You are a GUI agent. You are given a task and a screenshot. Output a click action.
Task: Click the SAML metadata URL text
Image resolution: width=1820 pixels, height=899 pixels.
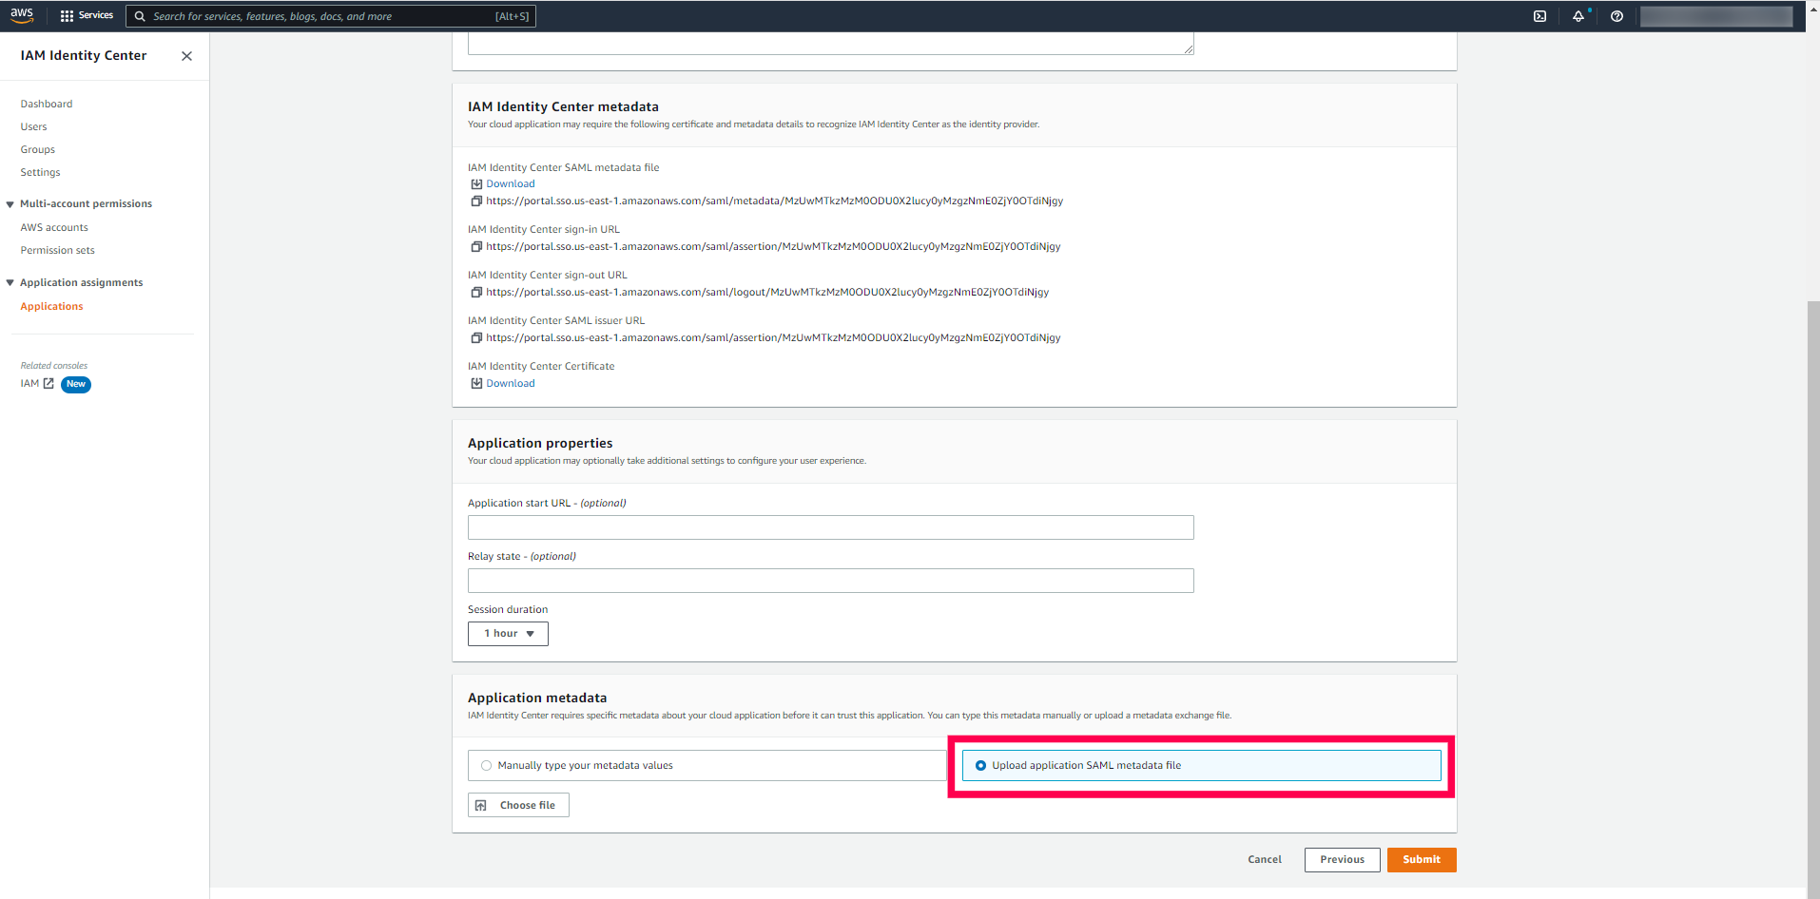(775, 201)
